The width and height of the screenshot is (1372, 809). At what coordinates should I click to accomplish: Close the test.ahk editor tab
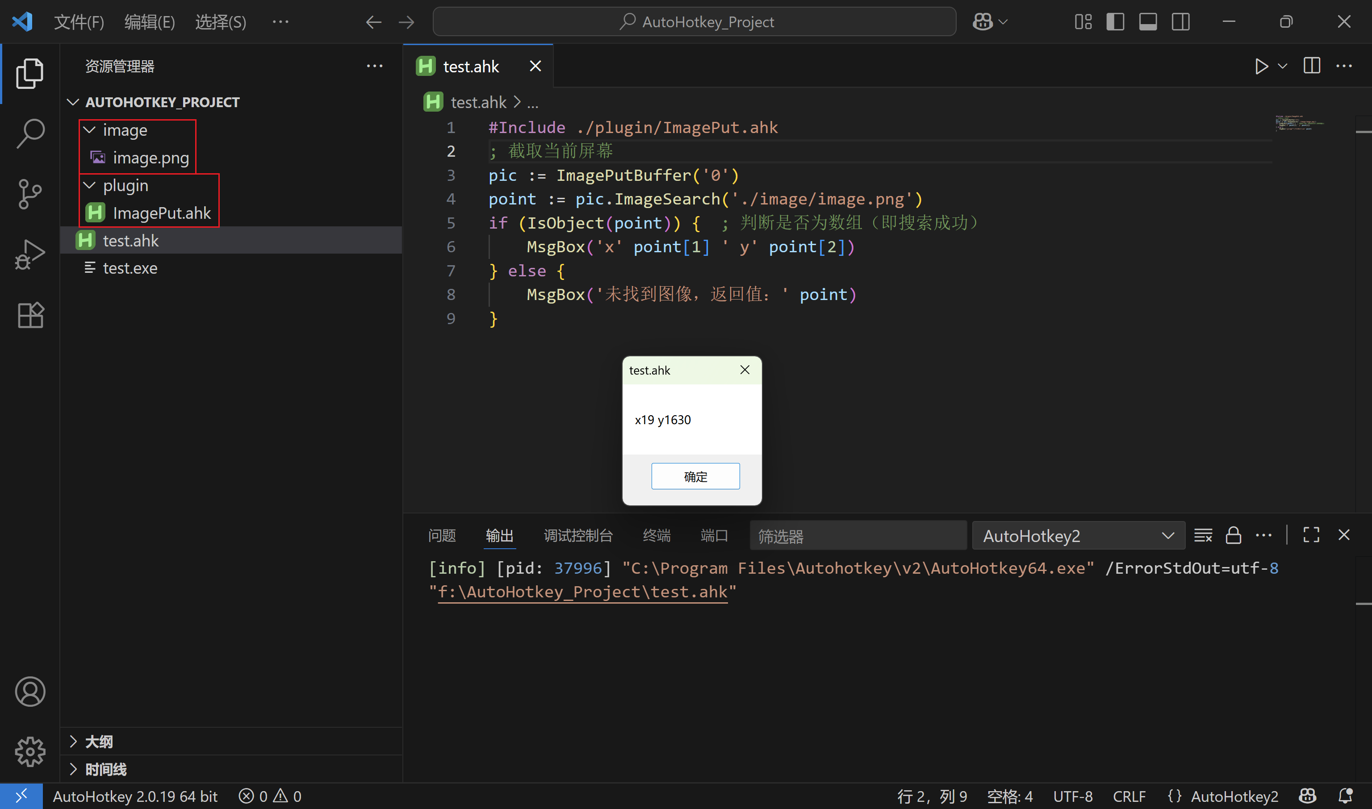535,66
